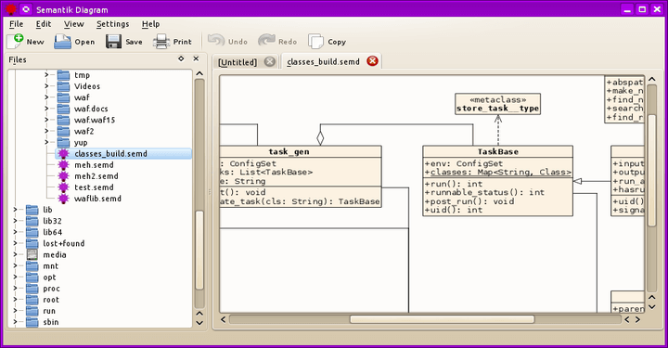Expand the waf.waf15 folder
The width and height of the screenshot is (668, 348).
tap(46, 120)
